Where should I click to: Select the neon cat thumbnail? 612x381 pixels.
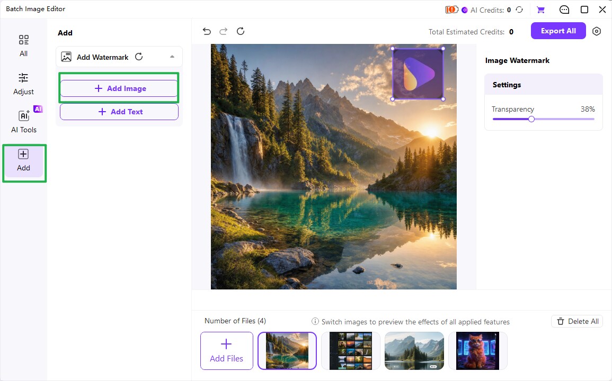tap(478, 351)
